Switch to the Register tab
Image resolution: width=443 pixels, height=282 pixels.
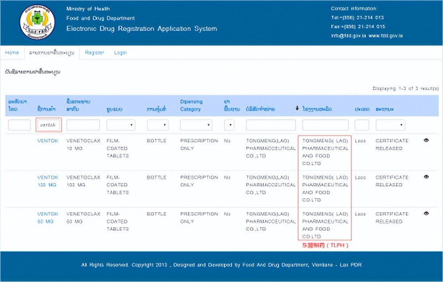coord(94,53)
